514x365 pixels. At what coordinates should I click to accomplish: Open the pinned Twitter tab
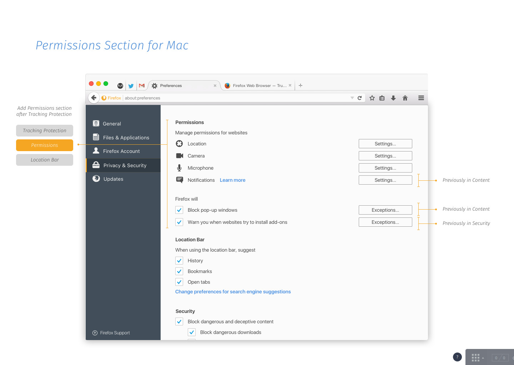point(131,86)
